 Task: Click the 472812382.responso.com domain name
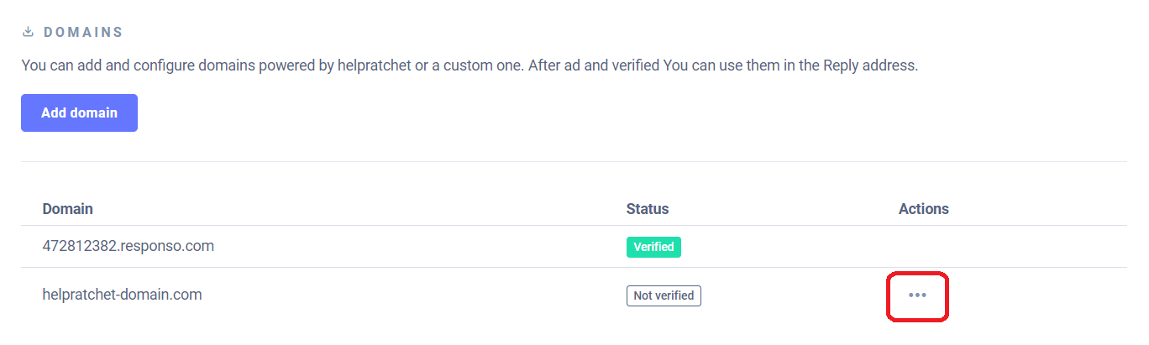[128, 246]
